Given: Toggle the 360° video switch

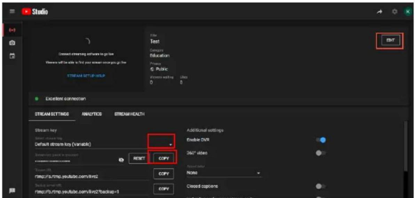Looking at the screenshot, I should point(321,153).
